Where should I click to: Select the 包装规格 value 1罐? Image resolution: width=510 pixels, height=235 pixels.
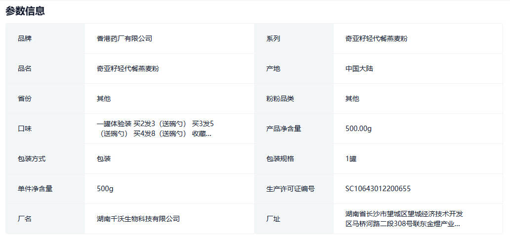[x=351, y=159]
